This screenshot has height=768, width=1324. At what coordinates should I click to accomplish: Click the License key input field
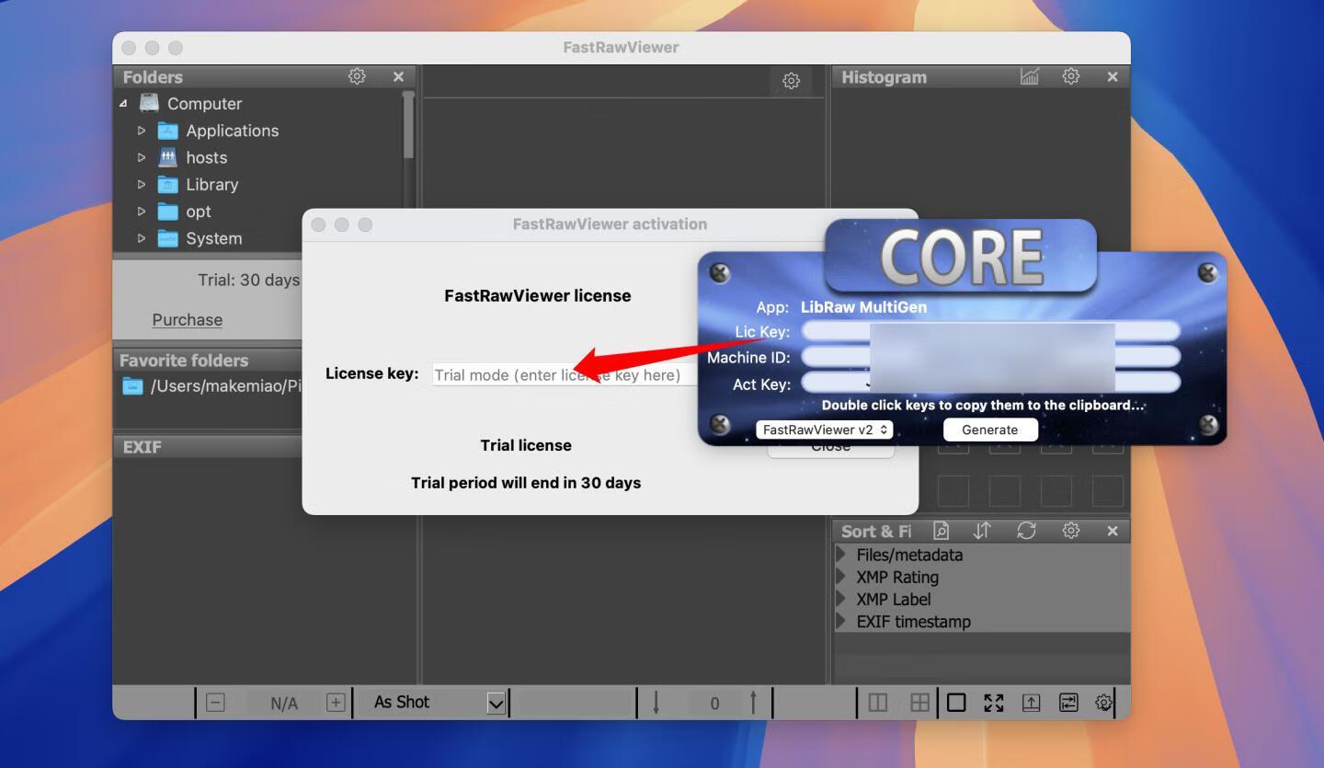(x=566, y=374)
